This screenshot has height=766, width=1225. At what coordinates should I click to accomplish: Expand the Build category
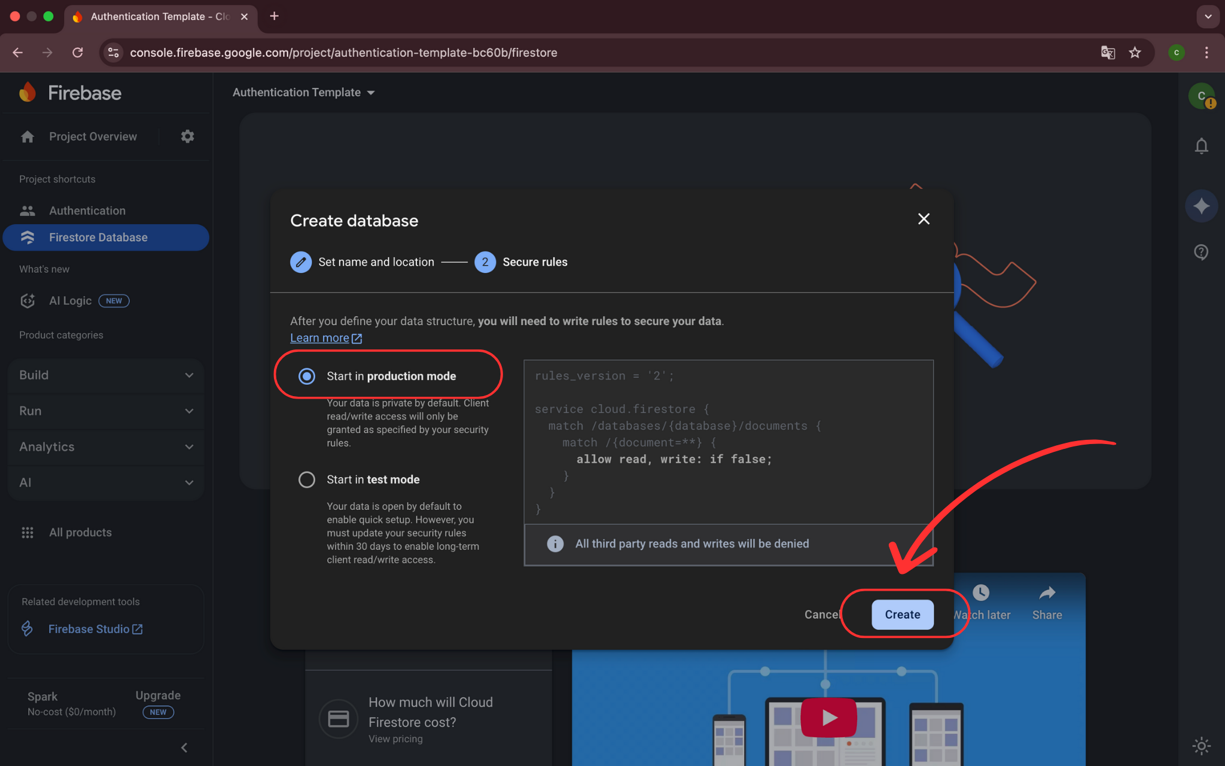(106, 375)
